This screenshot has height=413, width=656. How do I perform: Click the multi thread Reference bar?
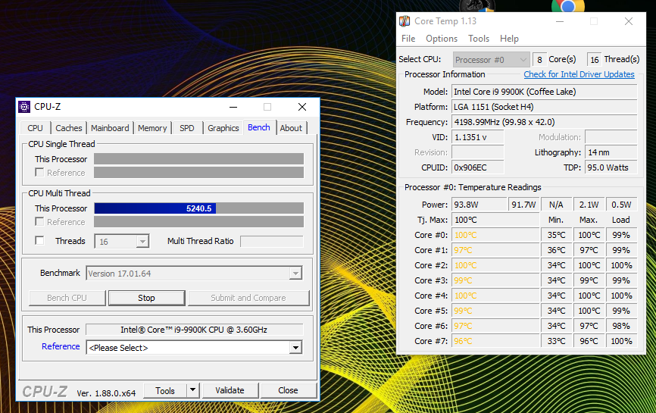click(x=198, y=222)
